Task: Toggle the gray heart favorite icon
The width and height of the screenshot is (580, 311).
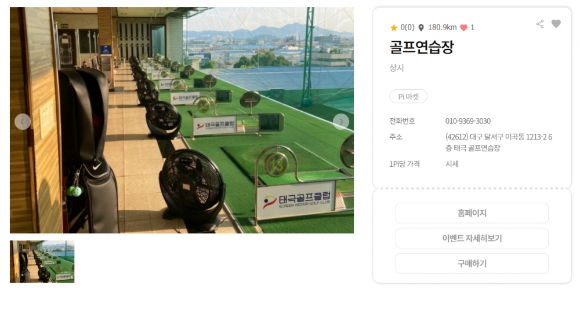Action: [x=556, y=24]
